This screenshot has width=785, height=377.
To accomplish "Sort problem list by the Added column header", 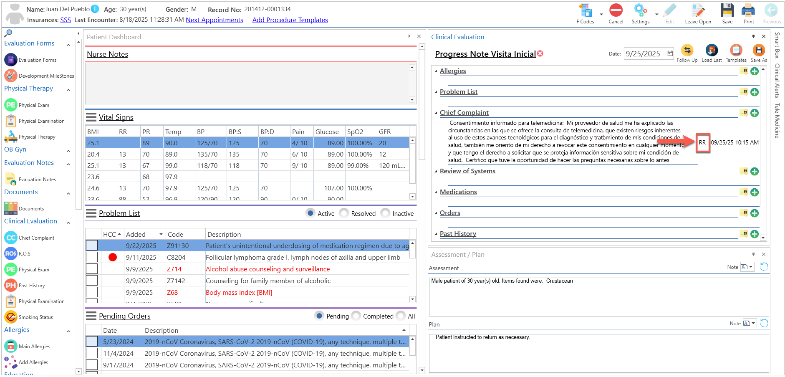I will pyautogui.click(x=144, y=234).
